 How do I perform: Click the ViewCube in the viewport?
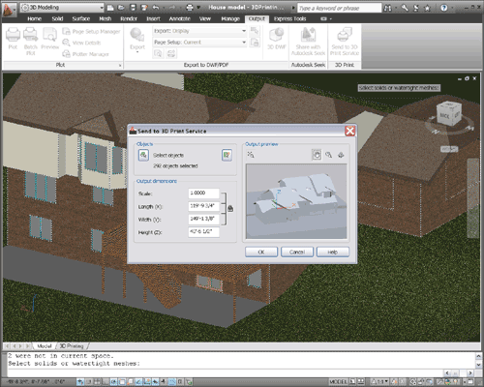448,113
